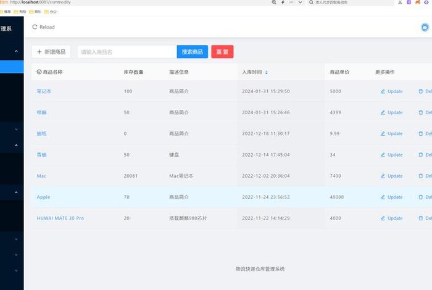This screenshot has width=432, height=290.
Task: Delete the row dated 2022-12-14 17:45:04
Action: [x=425, y=155]
